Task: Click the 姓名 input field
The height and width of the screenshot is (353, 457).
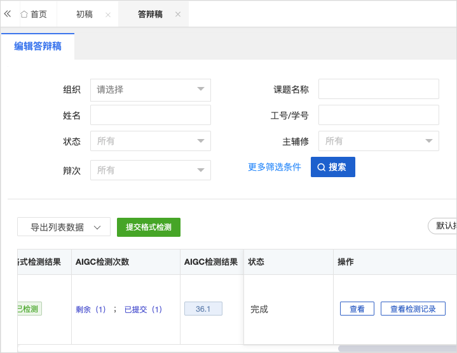Action: point(151,115)
